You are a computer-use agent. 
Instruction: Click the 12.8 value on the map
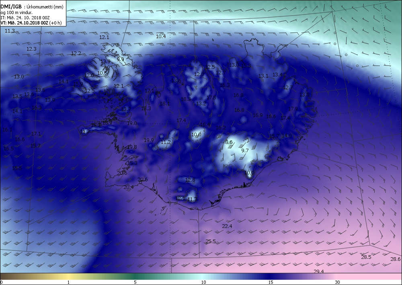point(190,180)
